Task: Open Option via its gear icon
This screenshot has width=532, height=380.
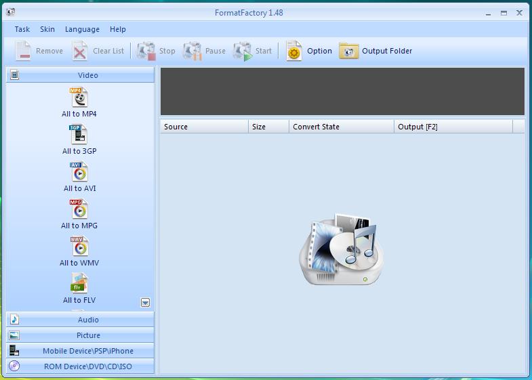Action: (x=294, y=51)
